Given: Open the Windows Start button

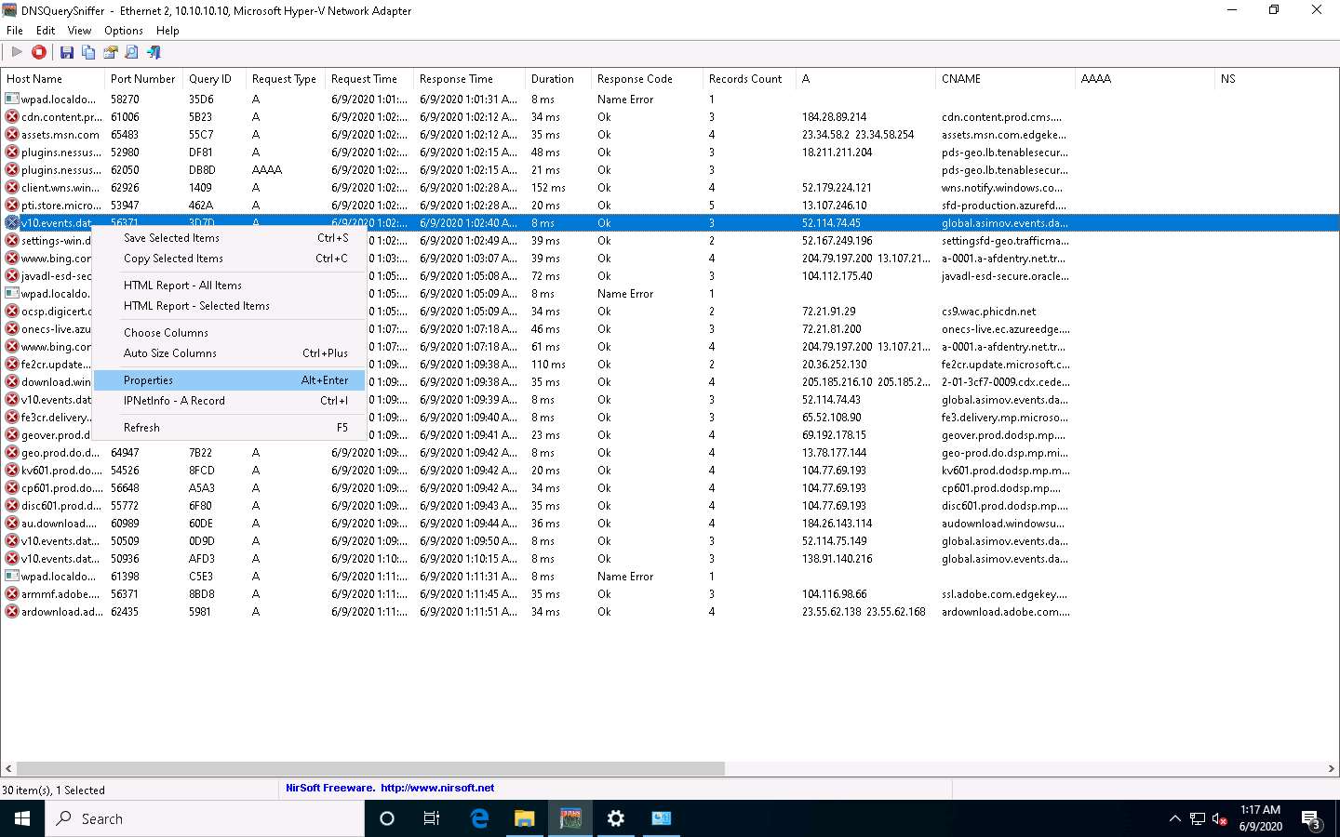Looking at the screenshot, I should [x=22, y=818].
